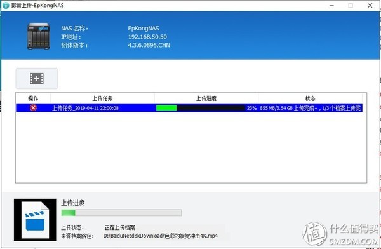Screen dimensions: 381x249
Task: Click firmware version 4.3.6.0895.CHN
Action: click(149, 45)
